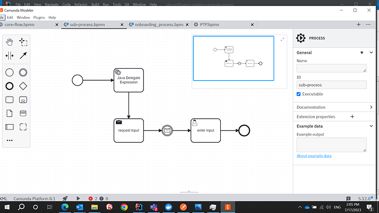Open the Plugins menu
379x213 pixels.
tap(39, 18)
